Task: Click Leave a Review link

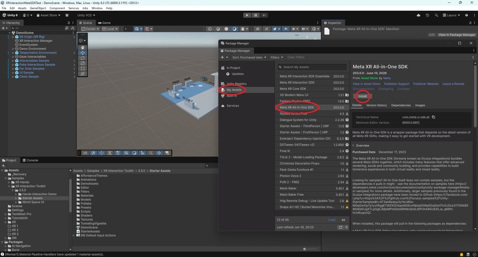Action: (x=453, y=84)
